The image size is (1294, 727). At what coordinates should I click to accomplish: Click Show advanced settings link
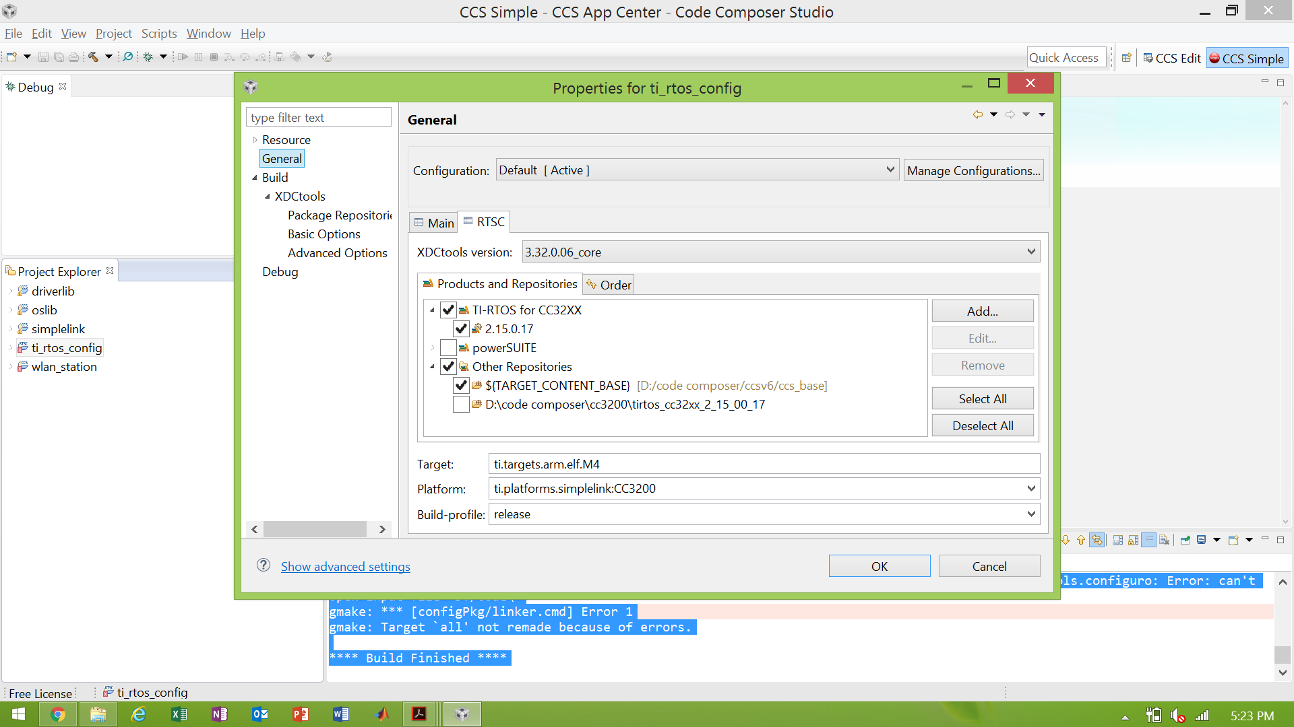(x=345, y=567)
